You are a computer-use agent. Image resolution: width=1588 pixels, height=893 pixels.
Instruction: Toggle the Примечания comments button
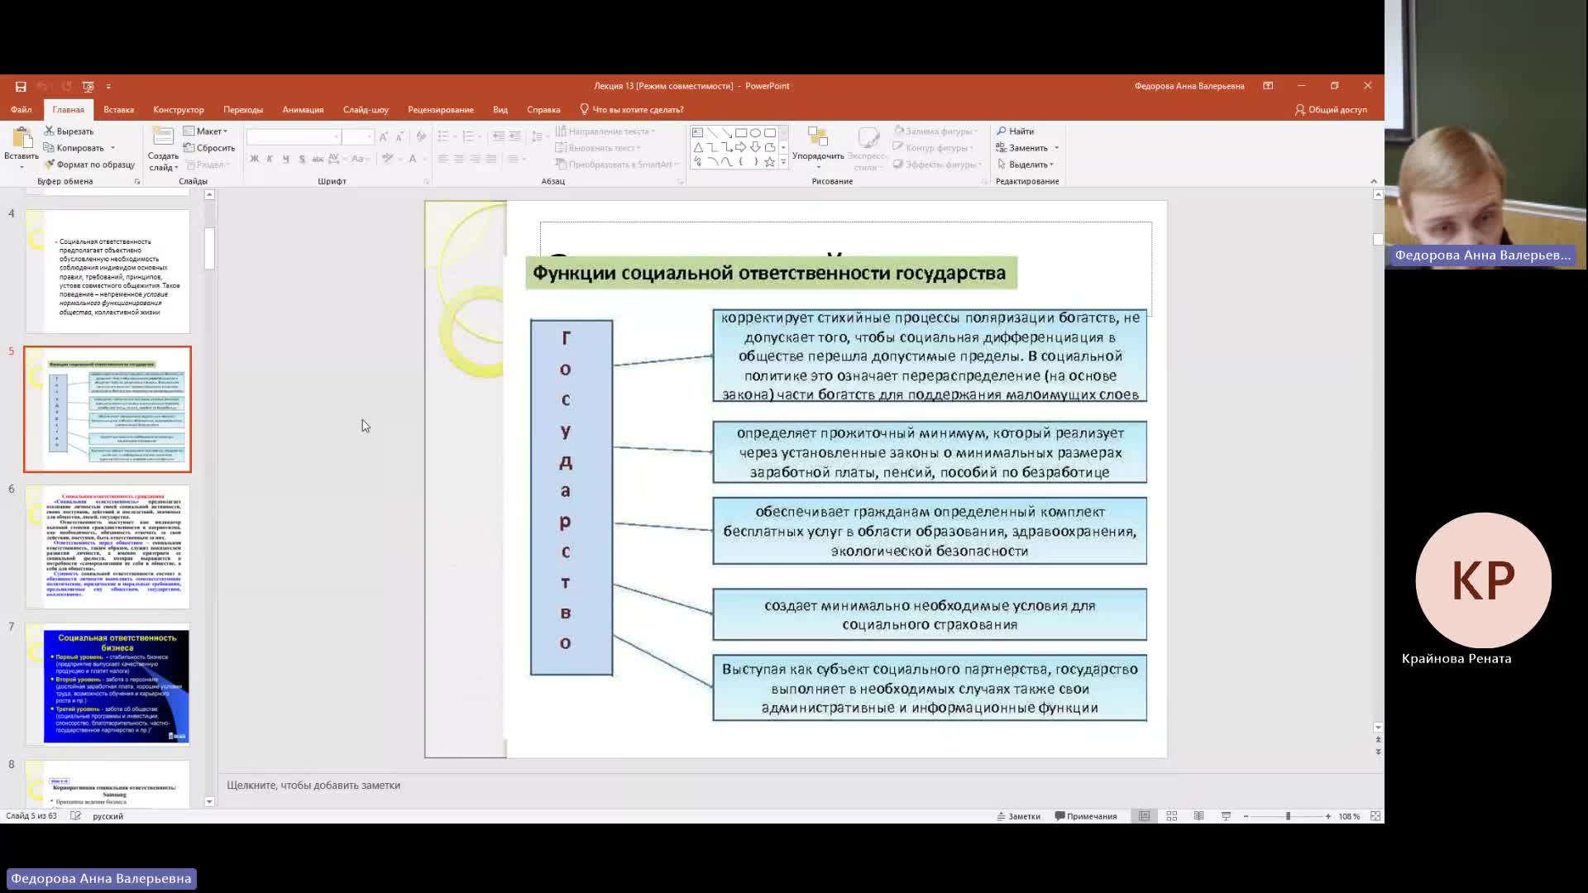click(1086, 816)
